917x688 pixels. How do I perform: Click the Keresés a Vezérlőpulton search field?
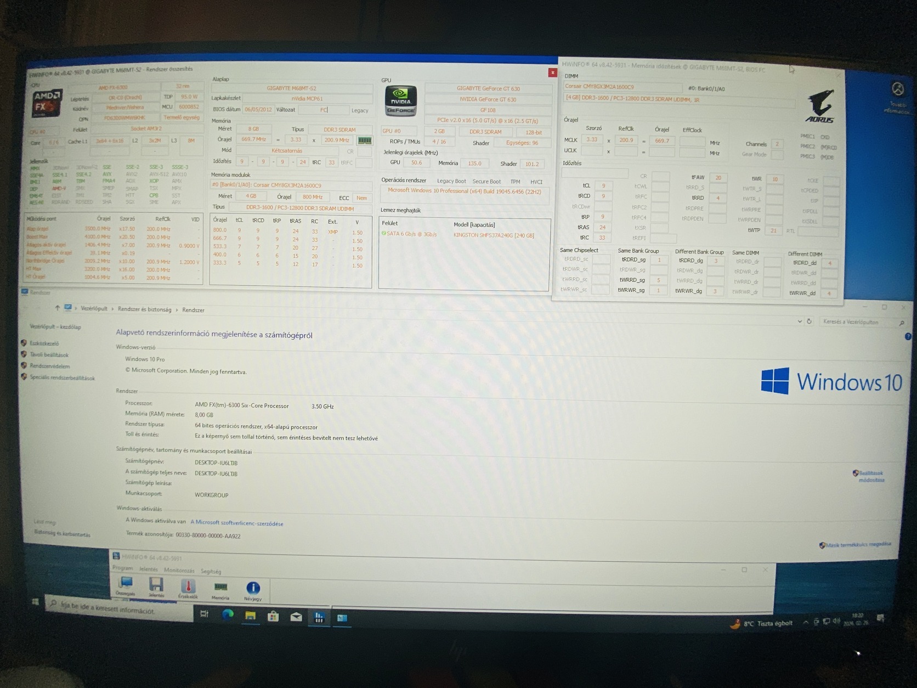(x=857, y=322)
